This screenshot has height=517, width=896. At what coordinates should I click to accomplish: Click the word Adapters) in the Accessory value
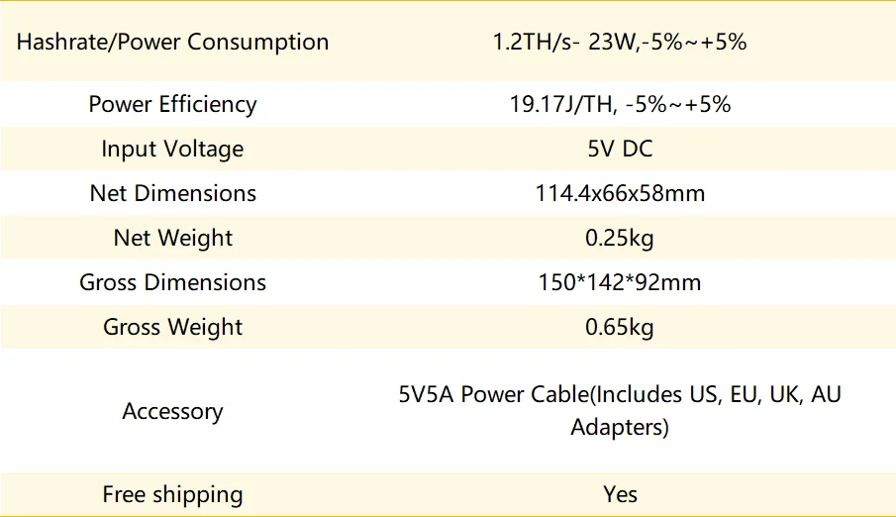click(620, 428)
